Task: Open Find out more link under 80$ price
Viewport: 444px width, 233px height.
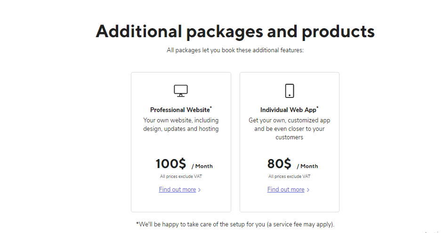Action: click(286, 190)
